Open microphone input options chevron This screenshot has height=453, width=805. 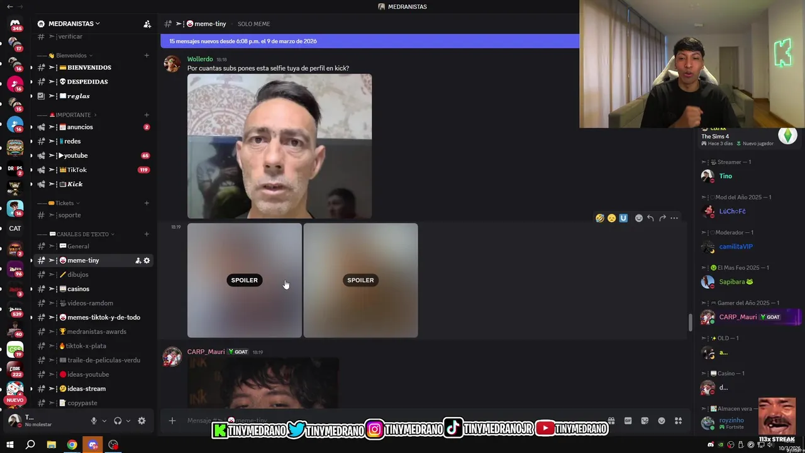104,421
